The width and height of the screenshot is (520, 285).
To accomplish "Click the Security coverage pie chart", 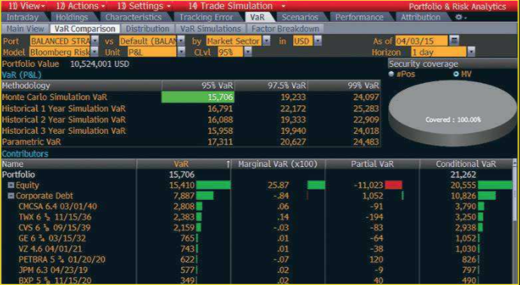I will tap(452, 114).
